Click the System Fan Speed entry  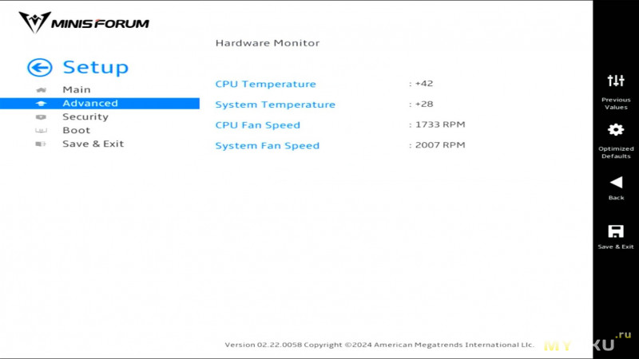click(x=340, y=145)
